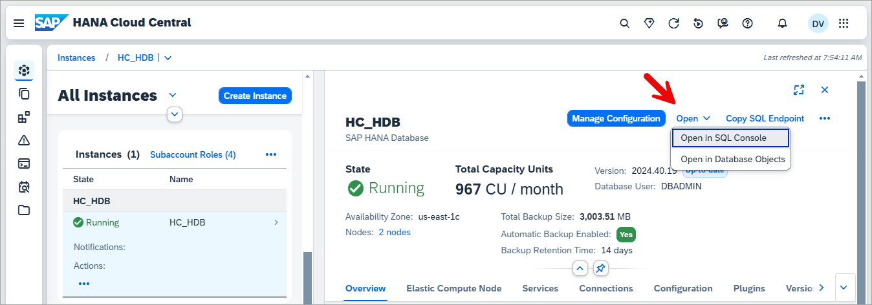Click the auto-refresh play icon in header
The height and width of the screenshot is (305, 872).
pos(698,23)
